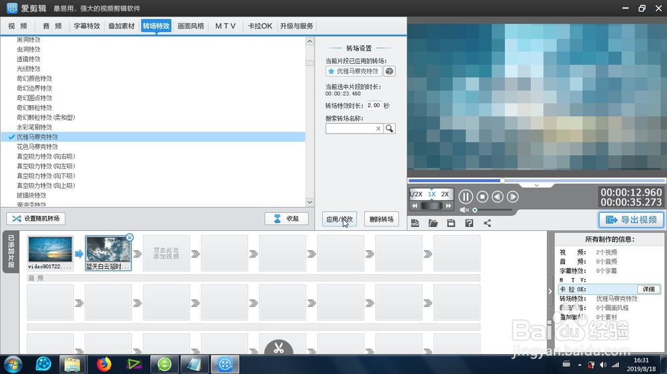Click the magnifier search icon

point(390,128)
